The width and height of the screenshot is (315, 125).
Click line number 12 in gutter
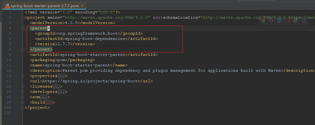pos(9,70)
